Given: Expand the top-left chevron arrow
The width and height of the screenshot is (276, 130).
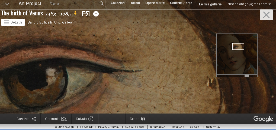Looking at the screenshot, I should click(7, 4).
